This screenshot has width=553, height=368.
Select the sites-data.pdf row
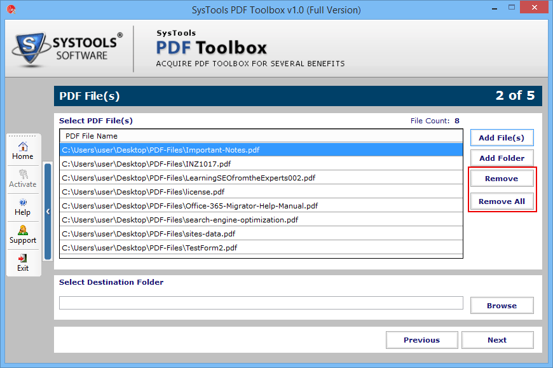[261, 234]
